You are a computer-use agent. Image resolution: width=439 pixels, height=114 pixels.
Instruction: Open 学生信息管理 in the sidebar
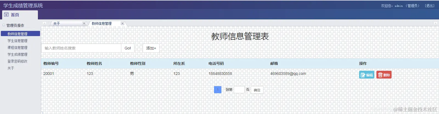tap(17, 41)
